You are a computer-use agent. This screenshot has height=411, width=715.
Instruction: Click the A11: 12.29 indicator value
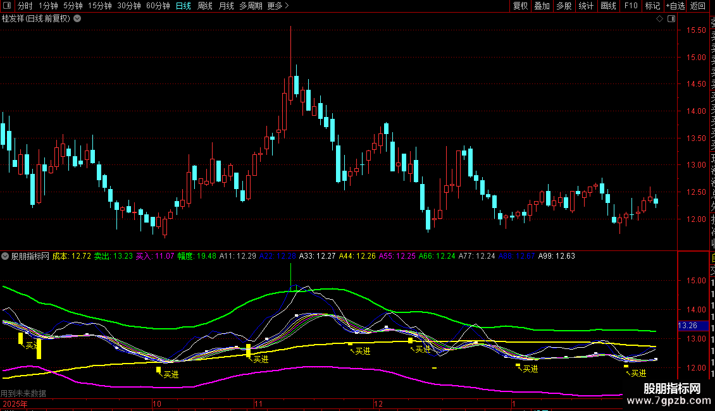tap(237, 256)
